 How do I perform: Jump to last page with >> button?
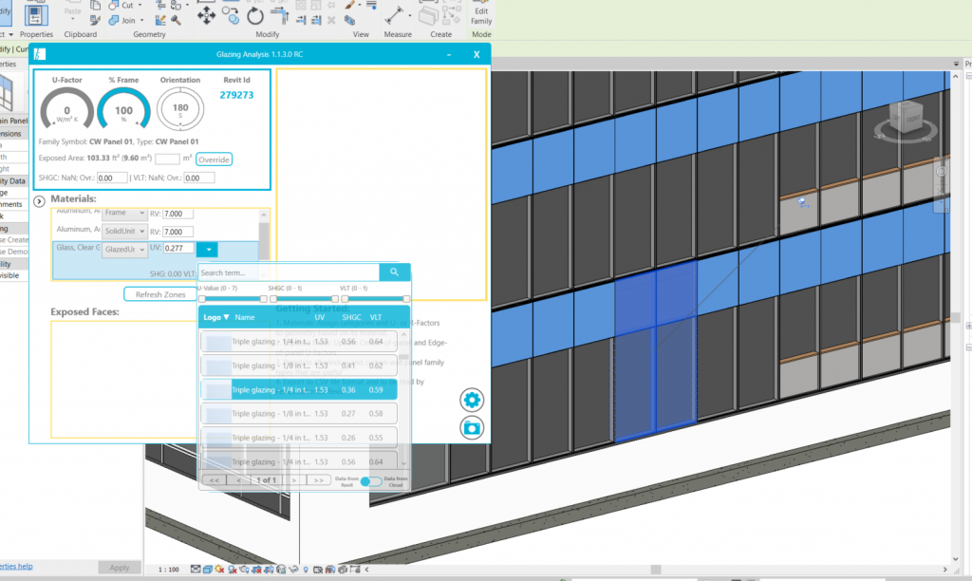tap(318, 480)
